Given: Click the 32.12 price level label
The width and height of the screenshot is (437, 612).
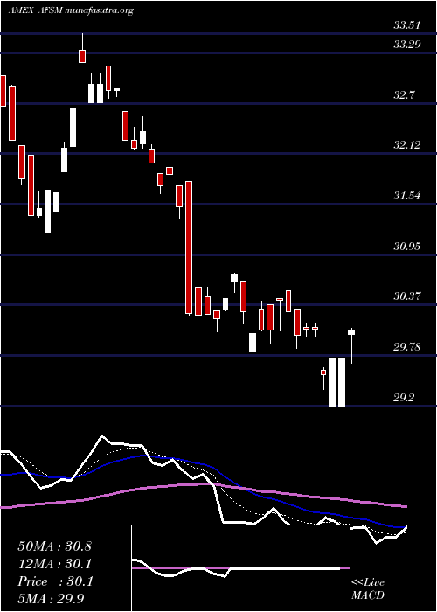Looking at the screenshot, I should click(x=406, y=145).
